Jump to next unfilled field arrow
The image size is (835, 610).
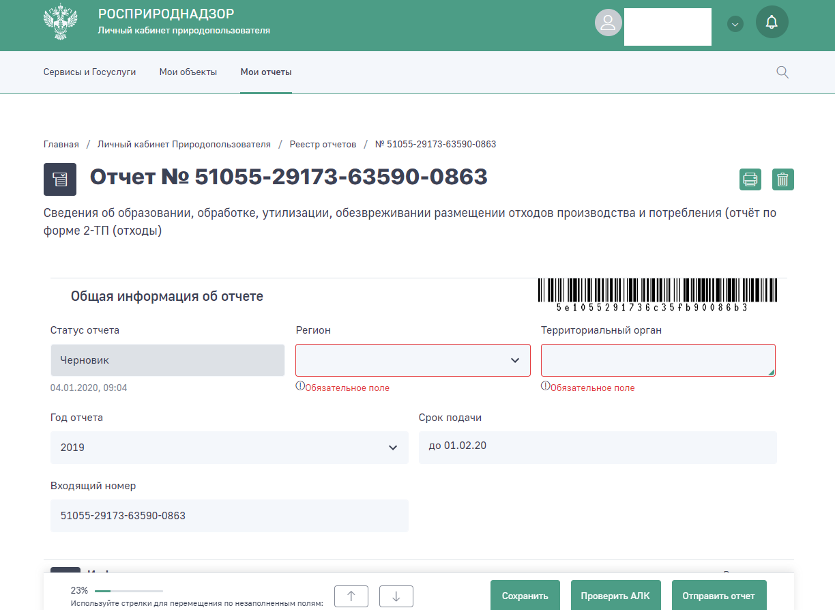coord(396,596)
